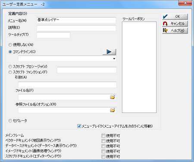194x162 pixels.
Task: Browse for 参照ファイル名 with folder icon
Action: tap(113, 110)
